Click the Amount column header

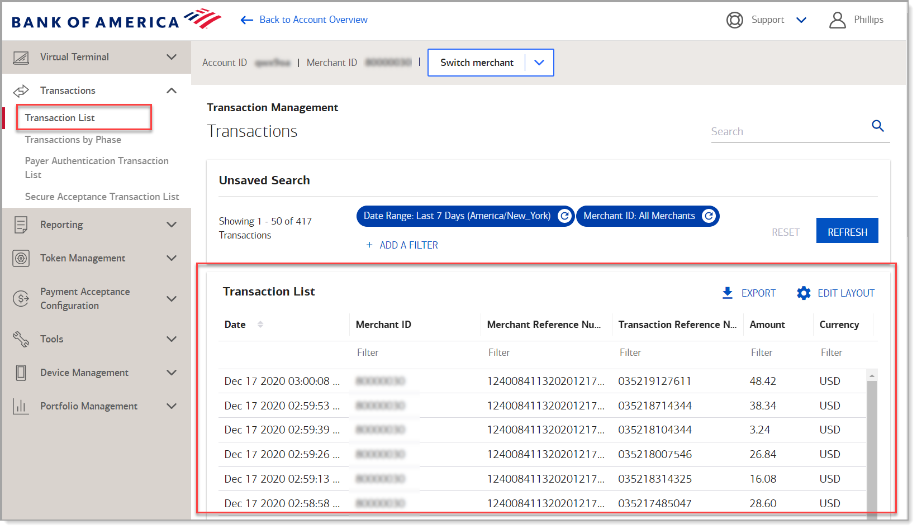(x=767, y=325)
